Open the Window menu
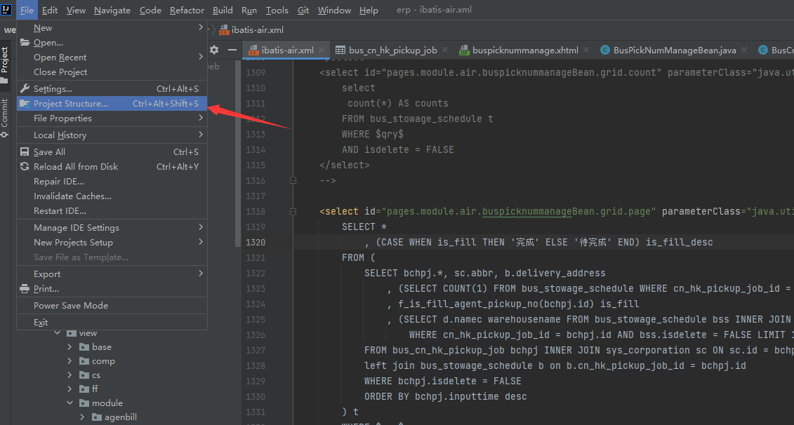This screenshot has width=794, height=425. point(334,10)
